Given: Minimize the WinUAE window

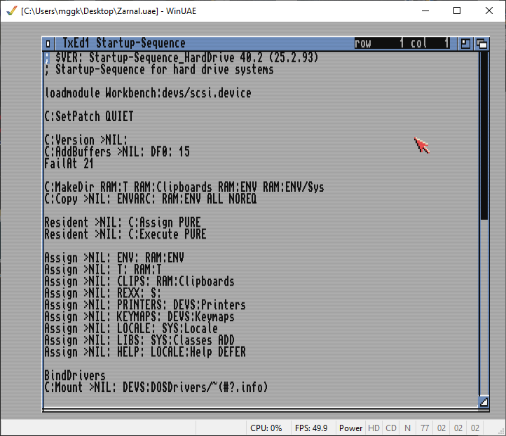Looking at the screenshot, I should [x=425, y=10].
